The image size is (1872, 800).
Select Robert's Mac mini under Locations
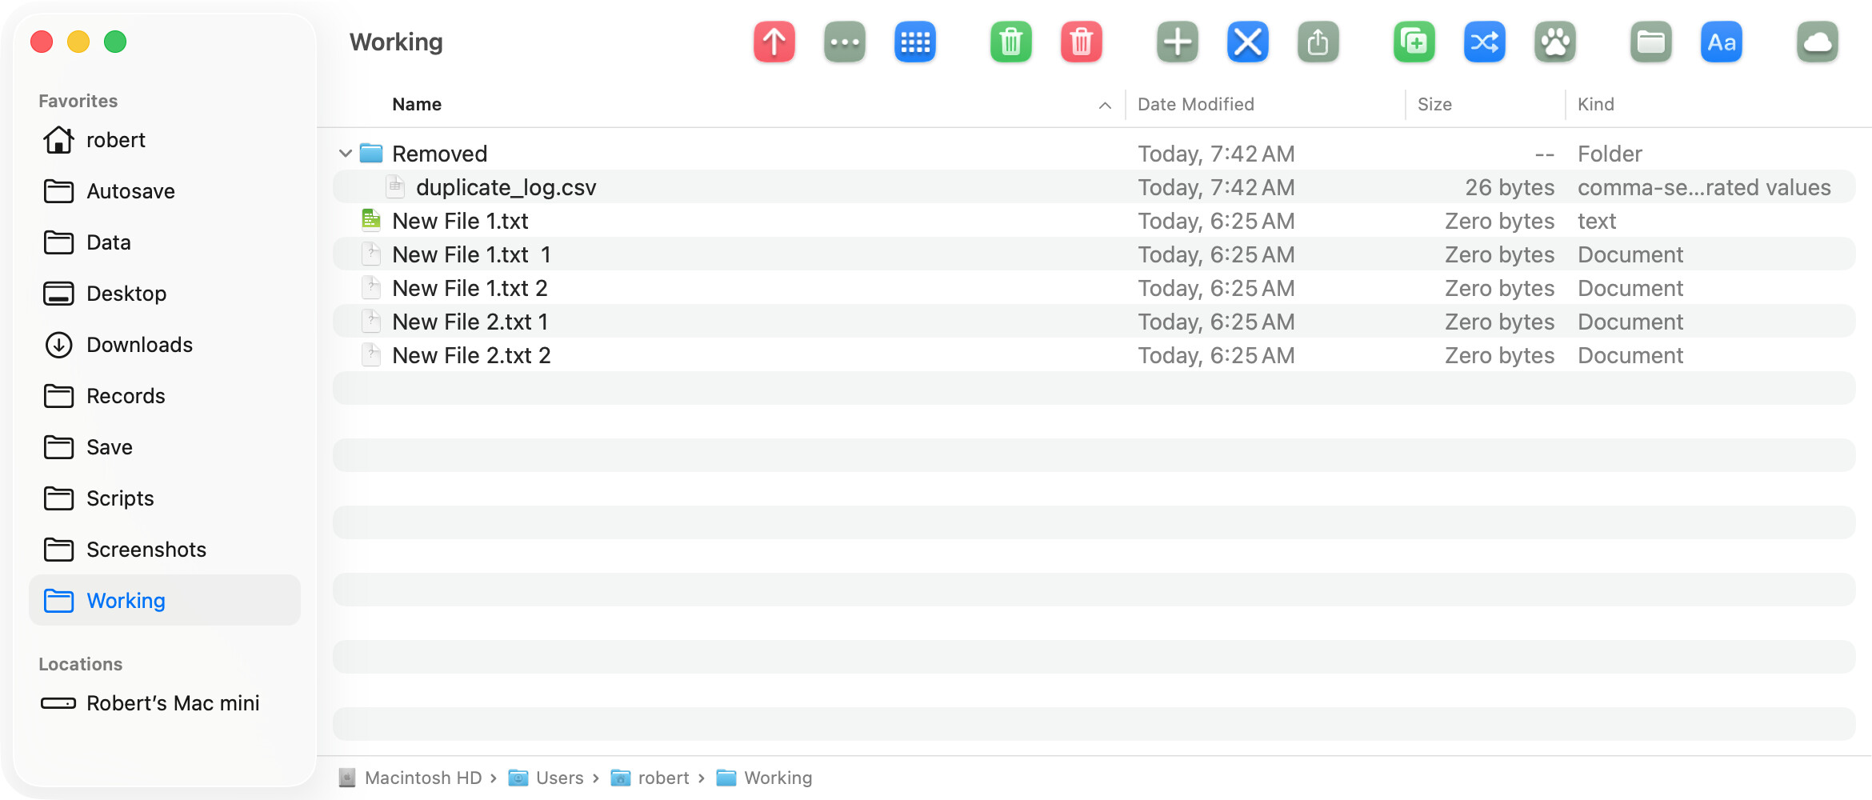(172, 703)
